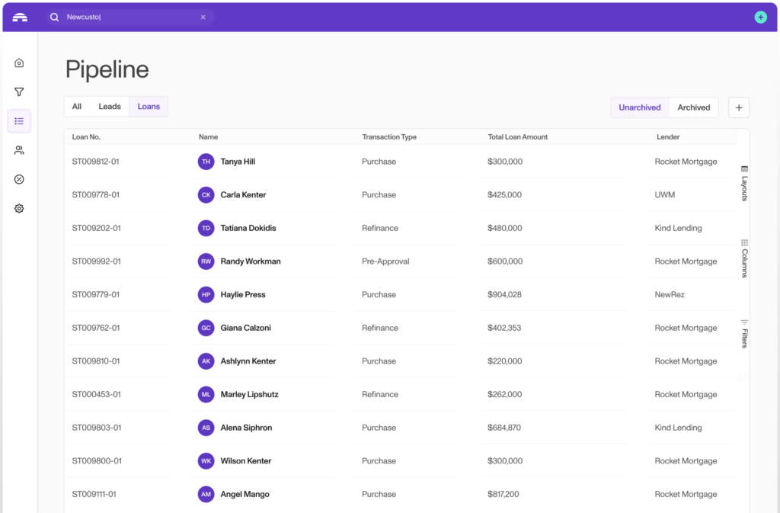The width and height of the screenshot is (780, 513).
Task: Click the app logo in top bar
Action: (20, 17)
